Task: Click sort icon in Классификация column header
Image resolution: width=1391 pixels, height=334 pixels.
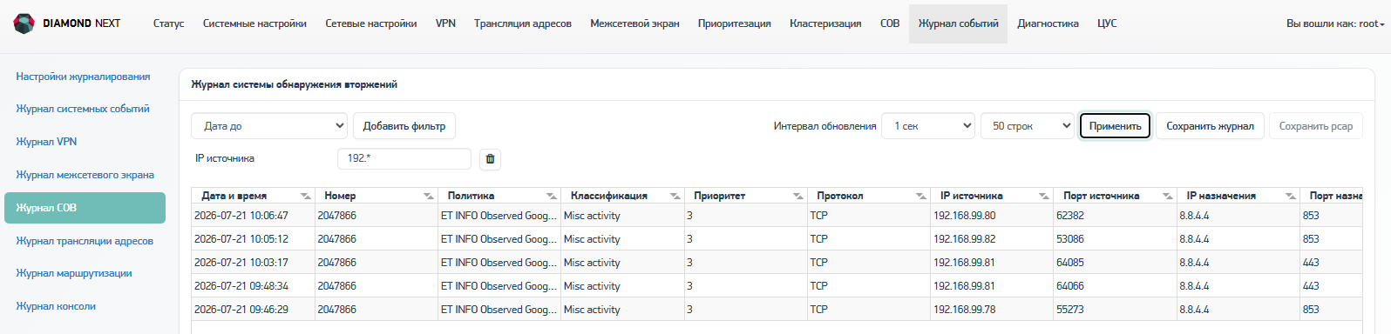Action: (675, 196)
